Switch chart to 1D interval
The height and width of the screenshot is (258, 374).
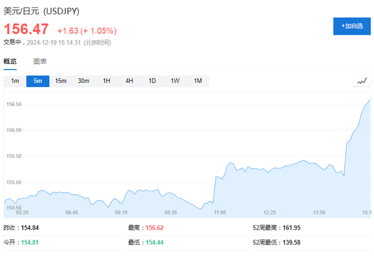tap(152, 81)
